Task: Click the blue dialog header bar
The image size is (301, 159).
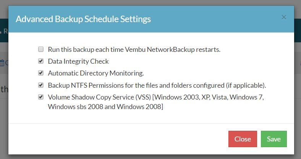Action: (x=151, y=19)
